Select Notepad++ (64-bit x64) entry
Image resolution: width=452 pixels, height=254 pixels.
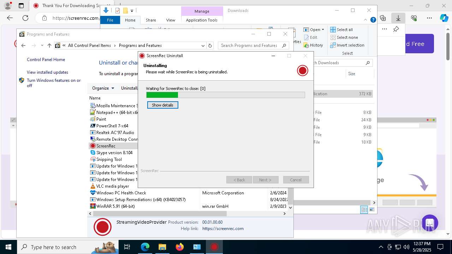click(114, 113)
